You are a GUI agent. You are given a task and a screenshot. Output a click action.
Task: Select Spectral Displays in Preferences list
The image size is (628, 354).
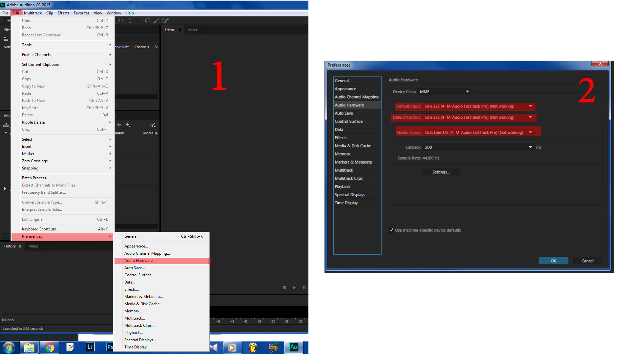pyautogui.click(x=357, y=195)
